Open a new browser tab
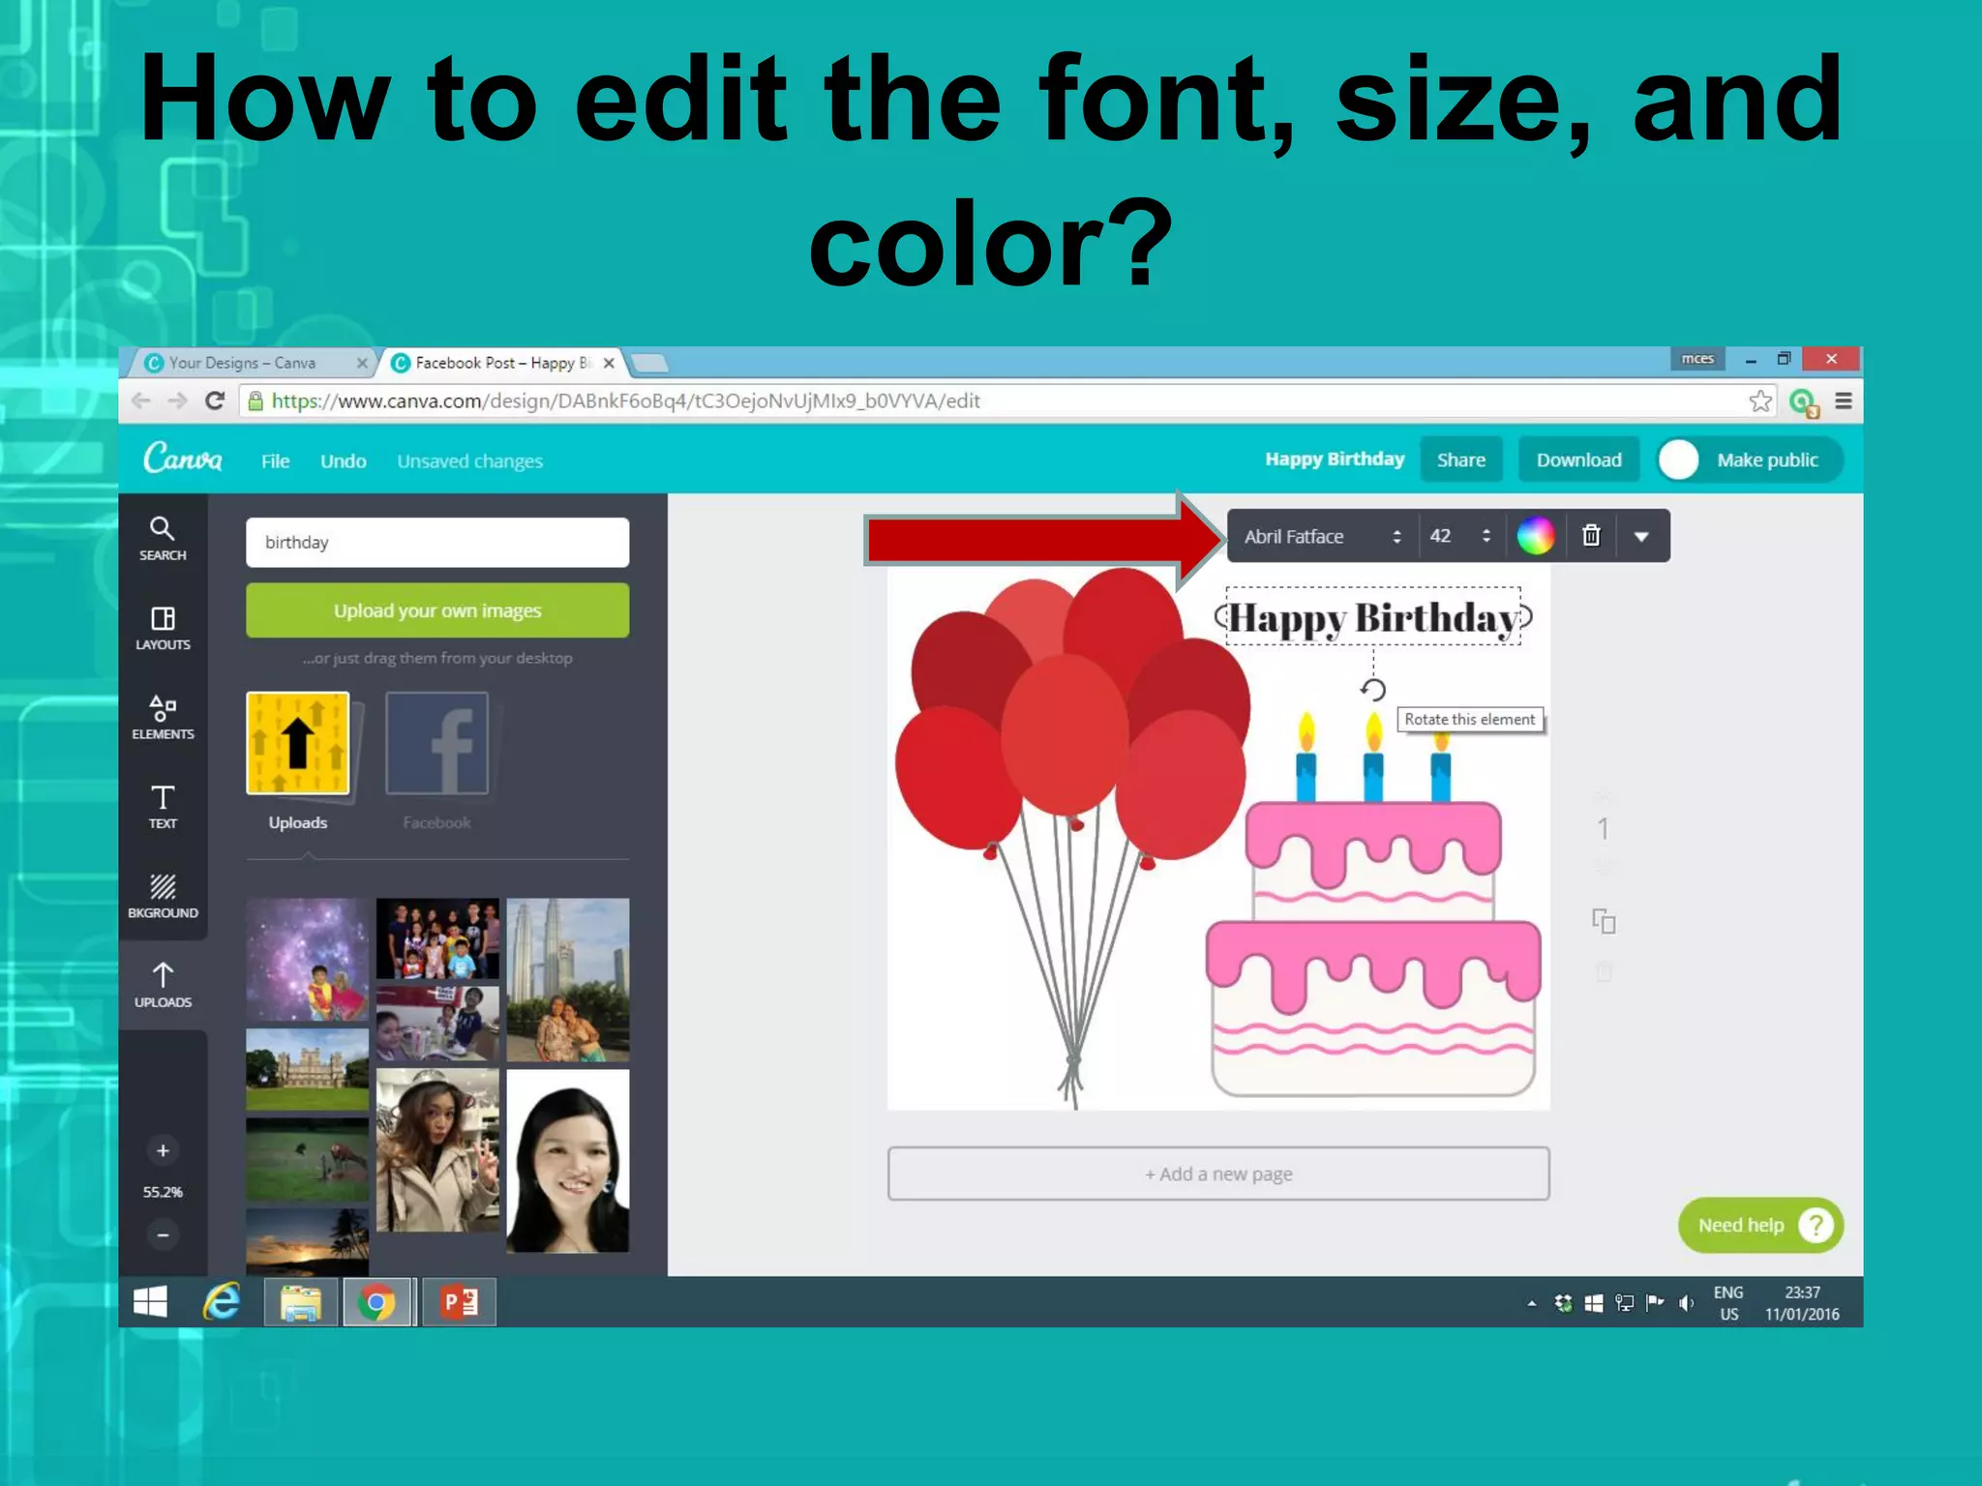This screenshot has height=1486, width=1982. click(649, 364)
